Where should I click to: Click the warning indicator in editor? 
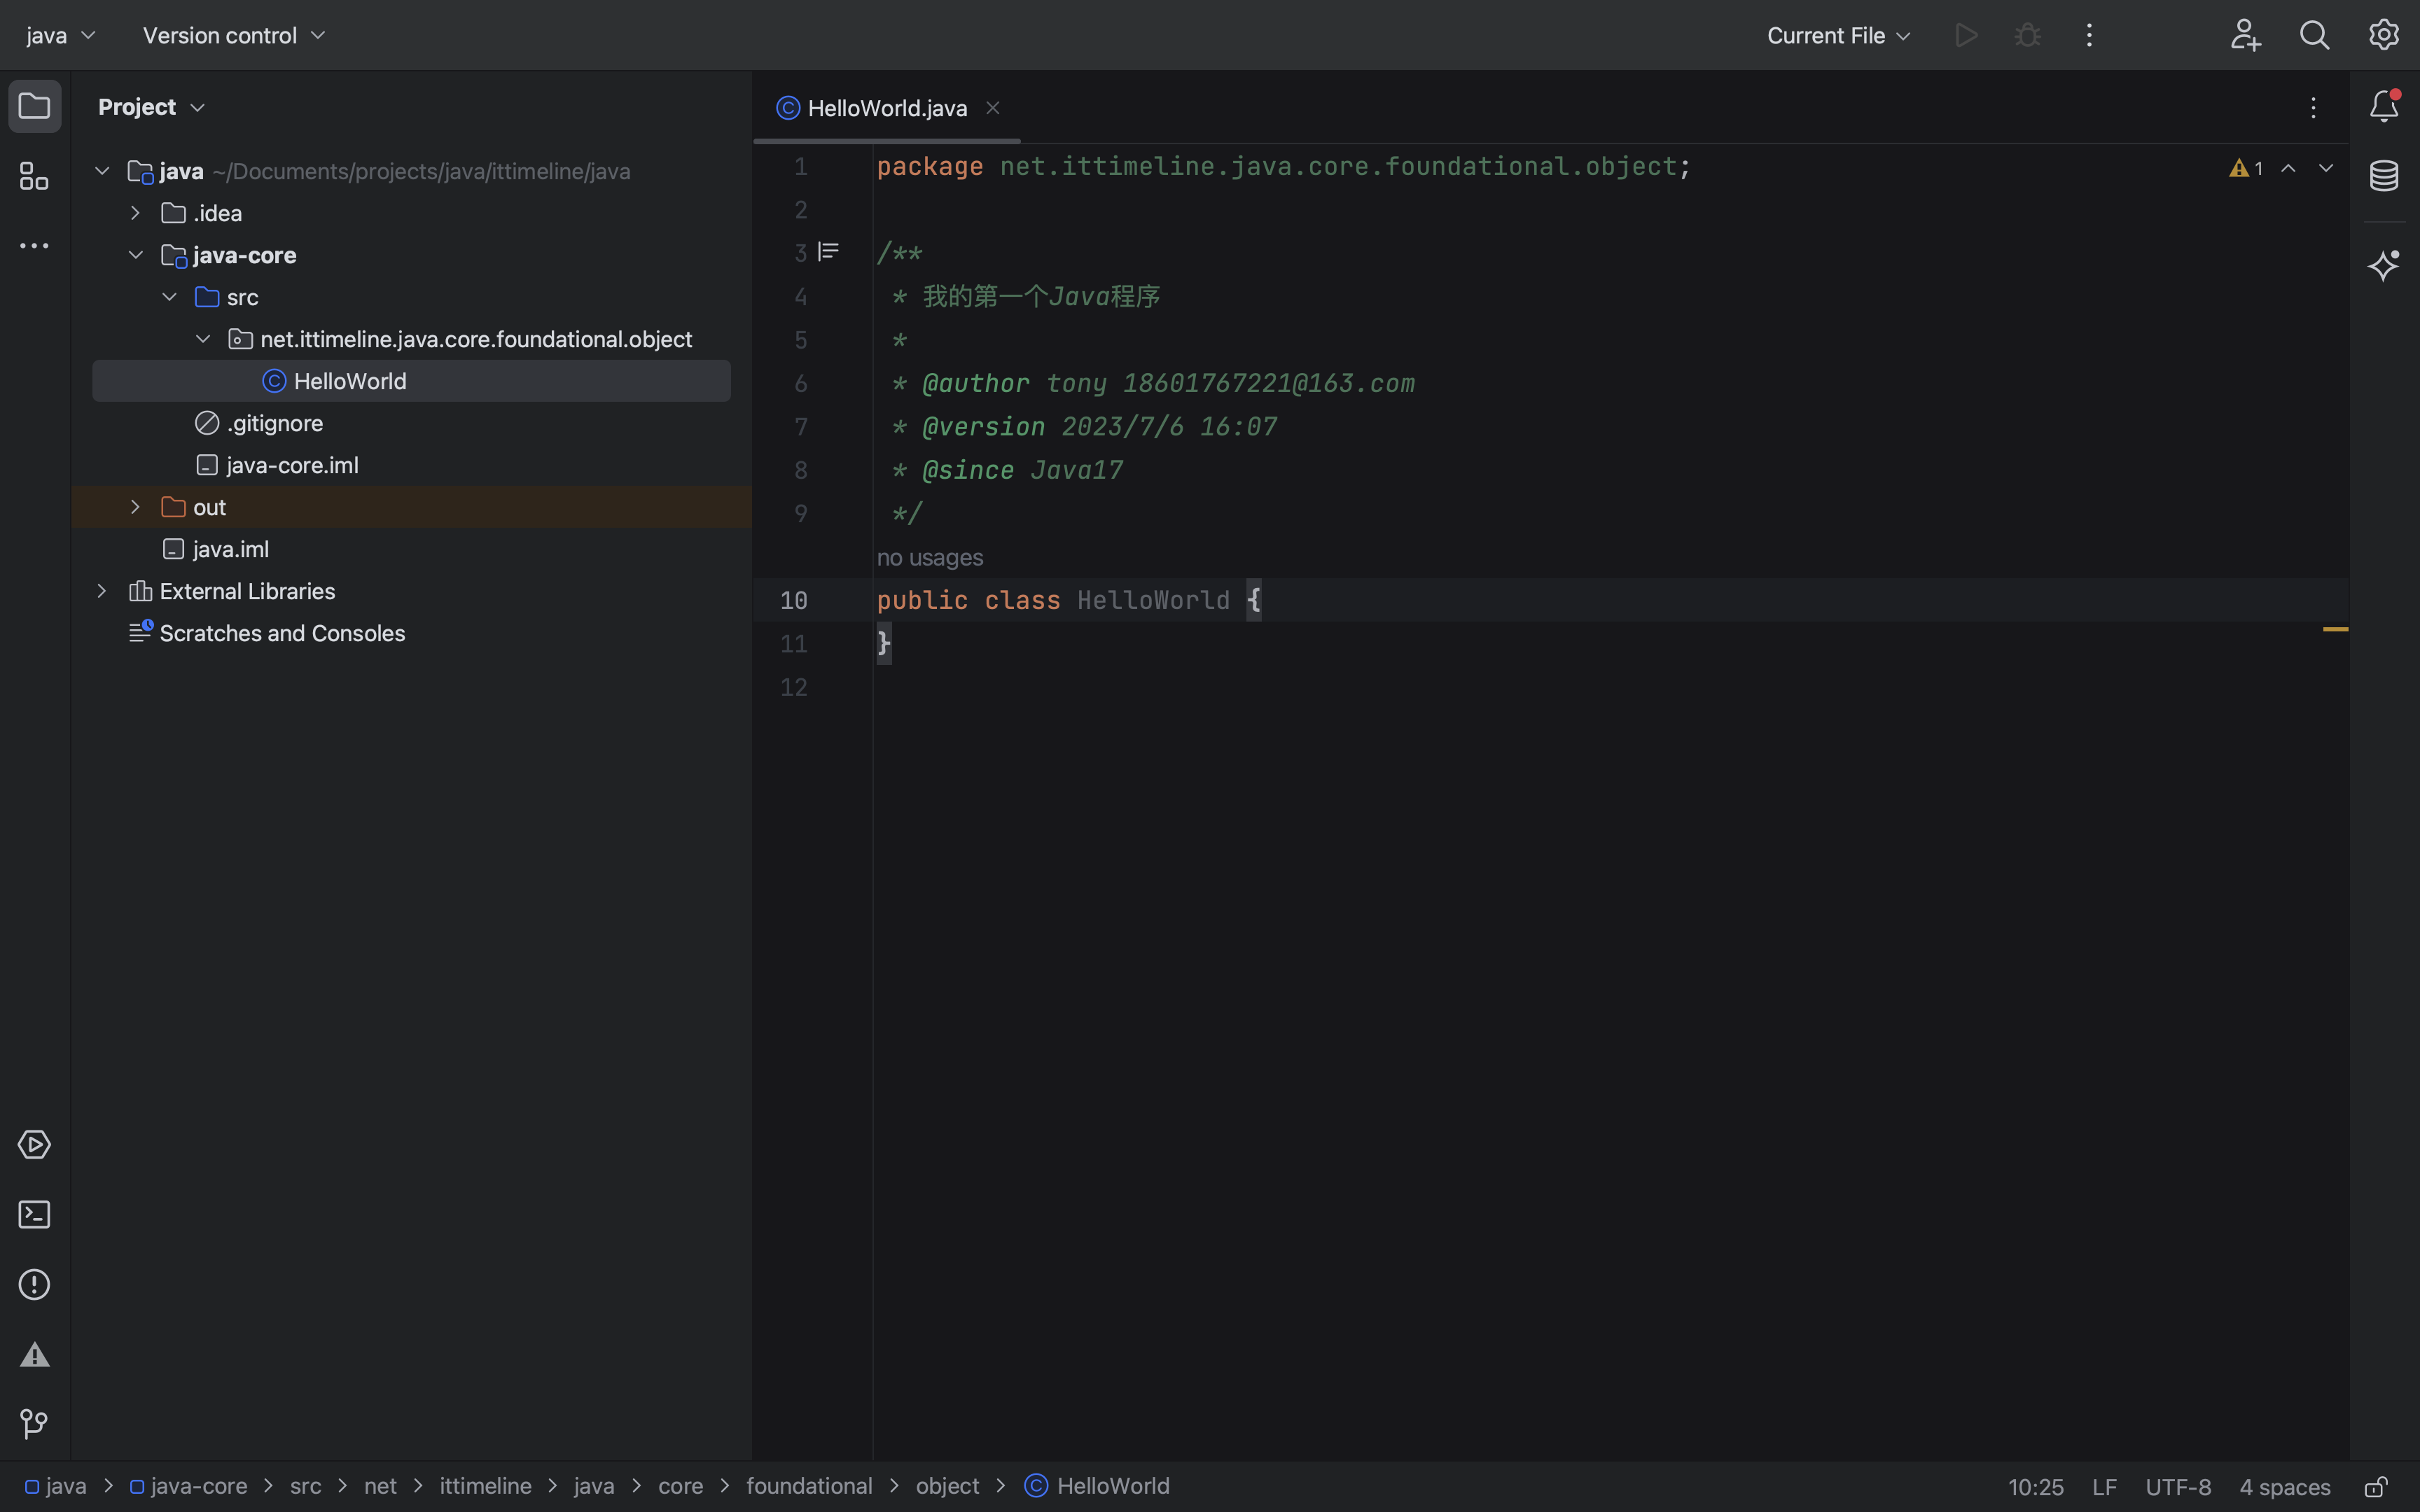coord(2246,169)
